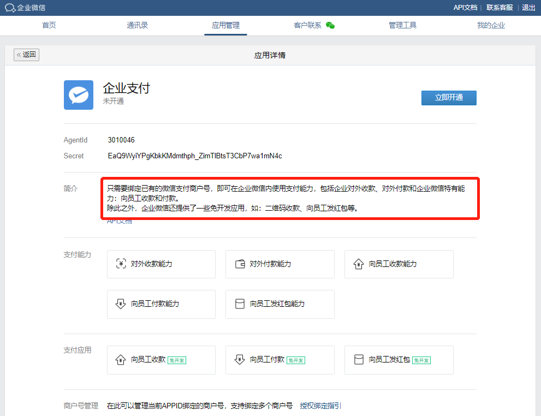Click the 企业微信 logo icon
This screenshot has width=541, height=416.
coord(10,8)
